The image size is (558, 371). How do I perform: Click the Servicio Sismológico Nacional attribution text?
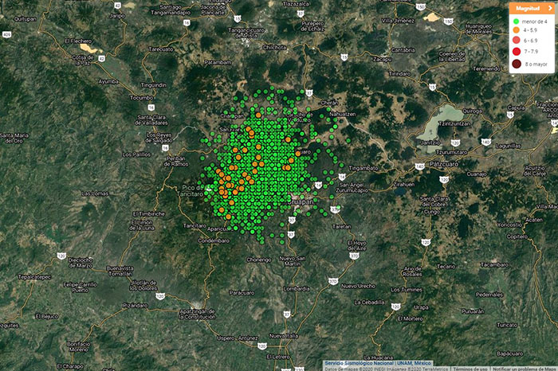(x=363, y=362)
